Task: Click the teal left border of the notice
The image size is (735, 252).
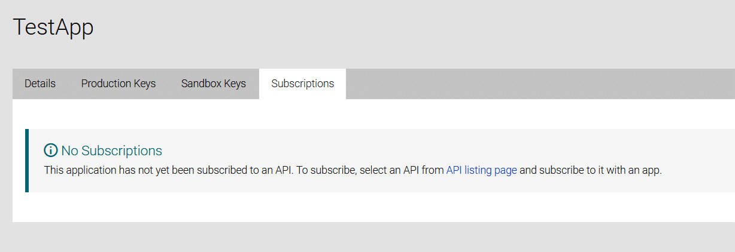Action: (27, 161)
